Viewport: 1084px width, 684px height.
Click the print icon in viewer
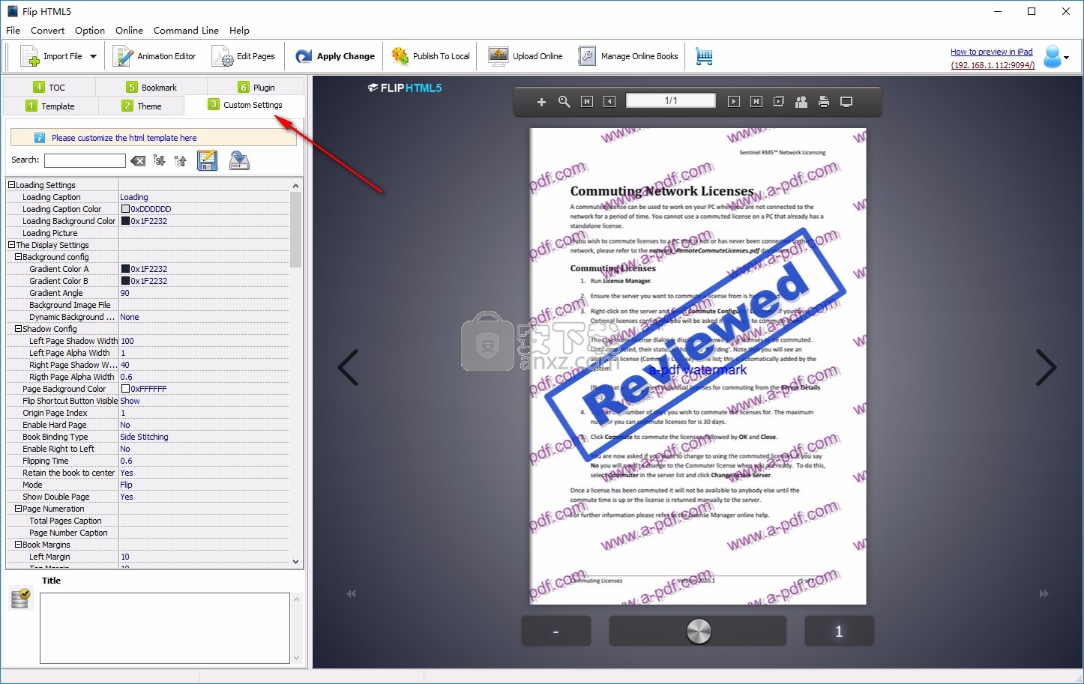click(824, 102)
